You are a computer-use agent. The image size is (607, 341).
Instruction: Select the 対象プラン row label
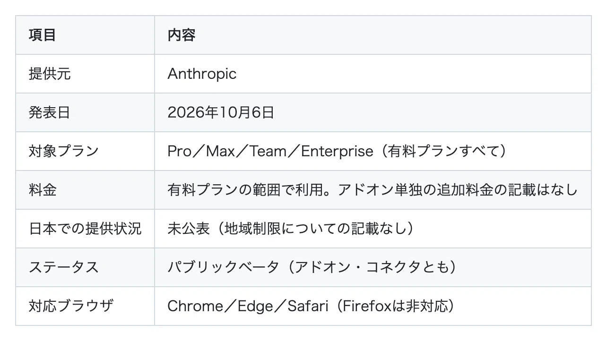pos(63,152)
